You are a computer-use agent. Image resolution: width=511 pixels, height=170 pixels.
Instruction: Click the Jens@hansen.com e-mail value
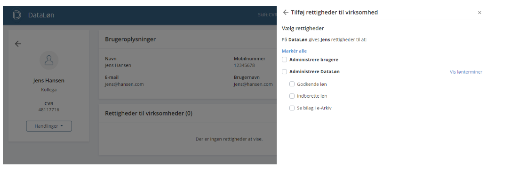[x=124, y=84]
